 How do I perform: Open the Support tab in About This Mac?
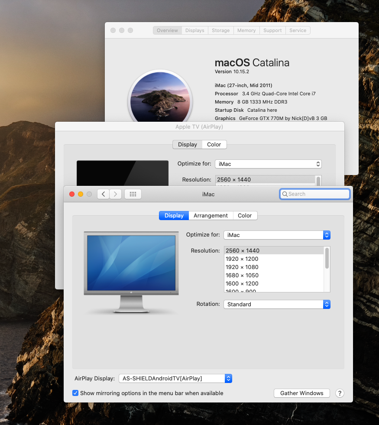coord(272,30)
